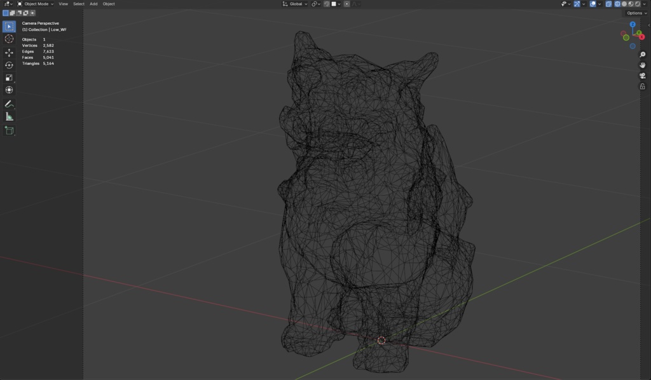Switch to rendered shading
Viewport: 651px width, 380px height.
coord(637,4)
